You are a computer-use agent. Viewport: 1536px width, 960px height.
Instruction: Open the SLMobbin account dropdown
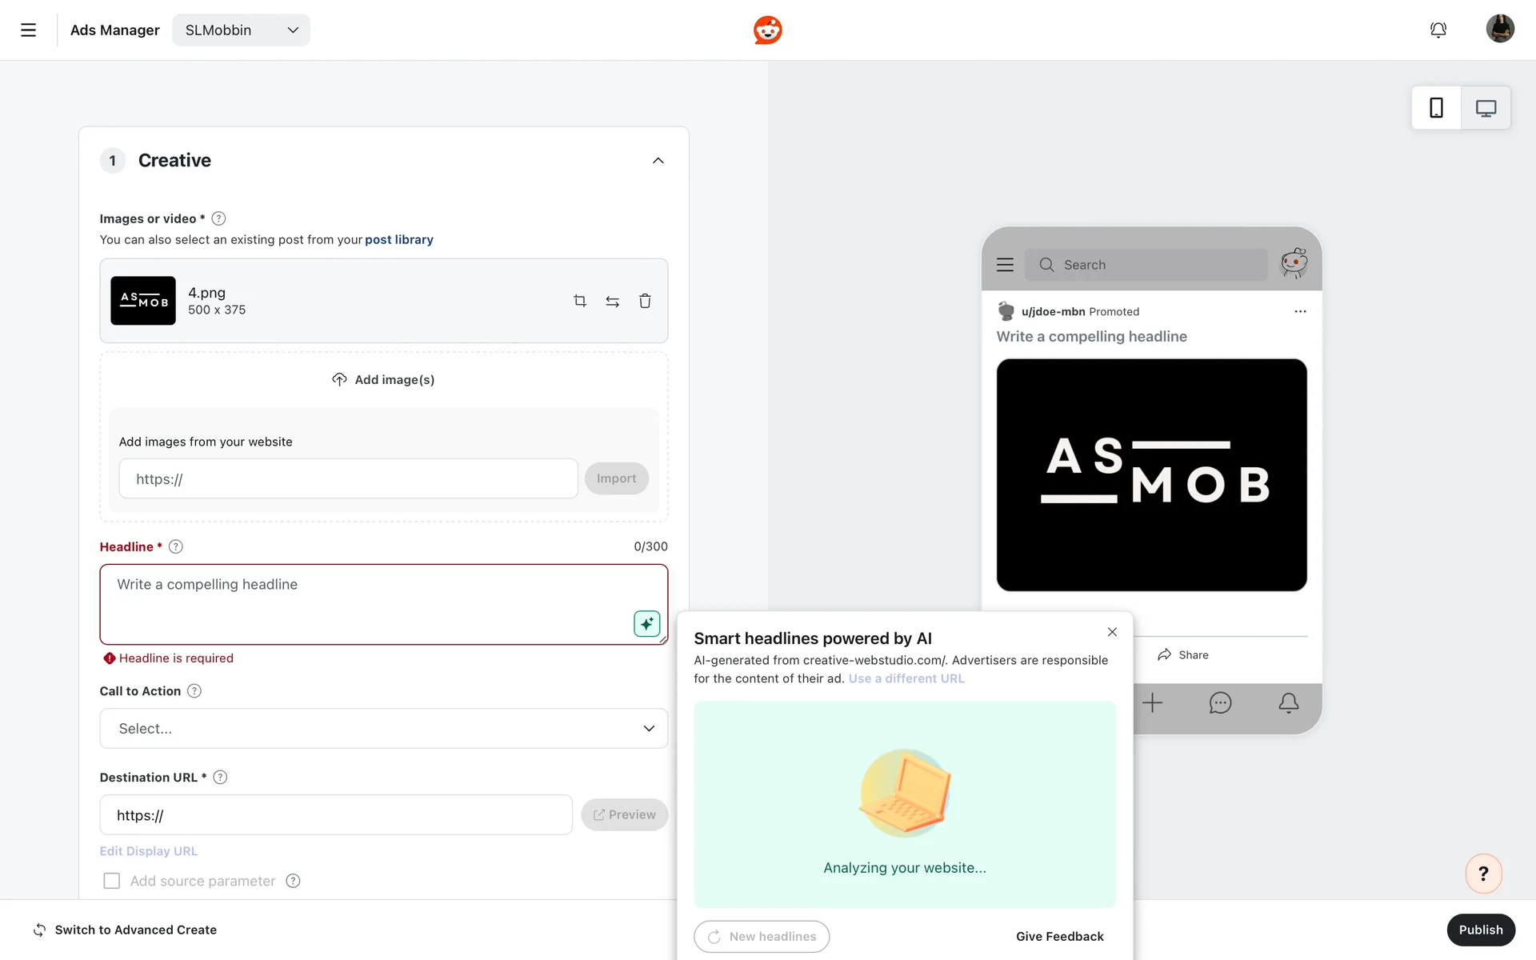241,30
